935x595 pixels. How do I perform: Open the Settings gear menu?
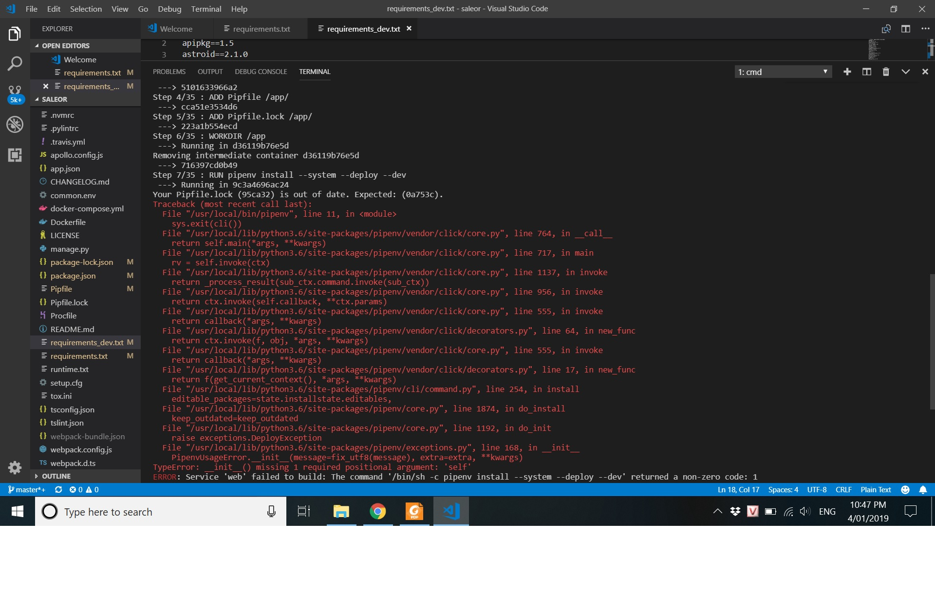[15, 467]
